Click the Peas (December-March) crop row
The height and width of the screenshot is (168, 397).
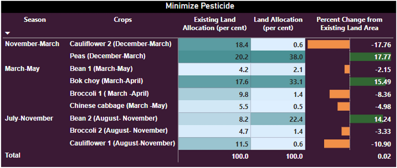click(107, 56)
